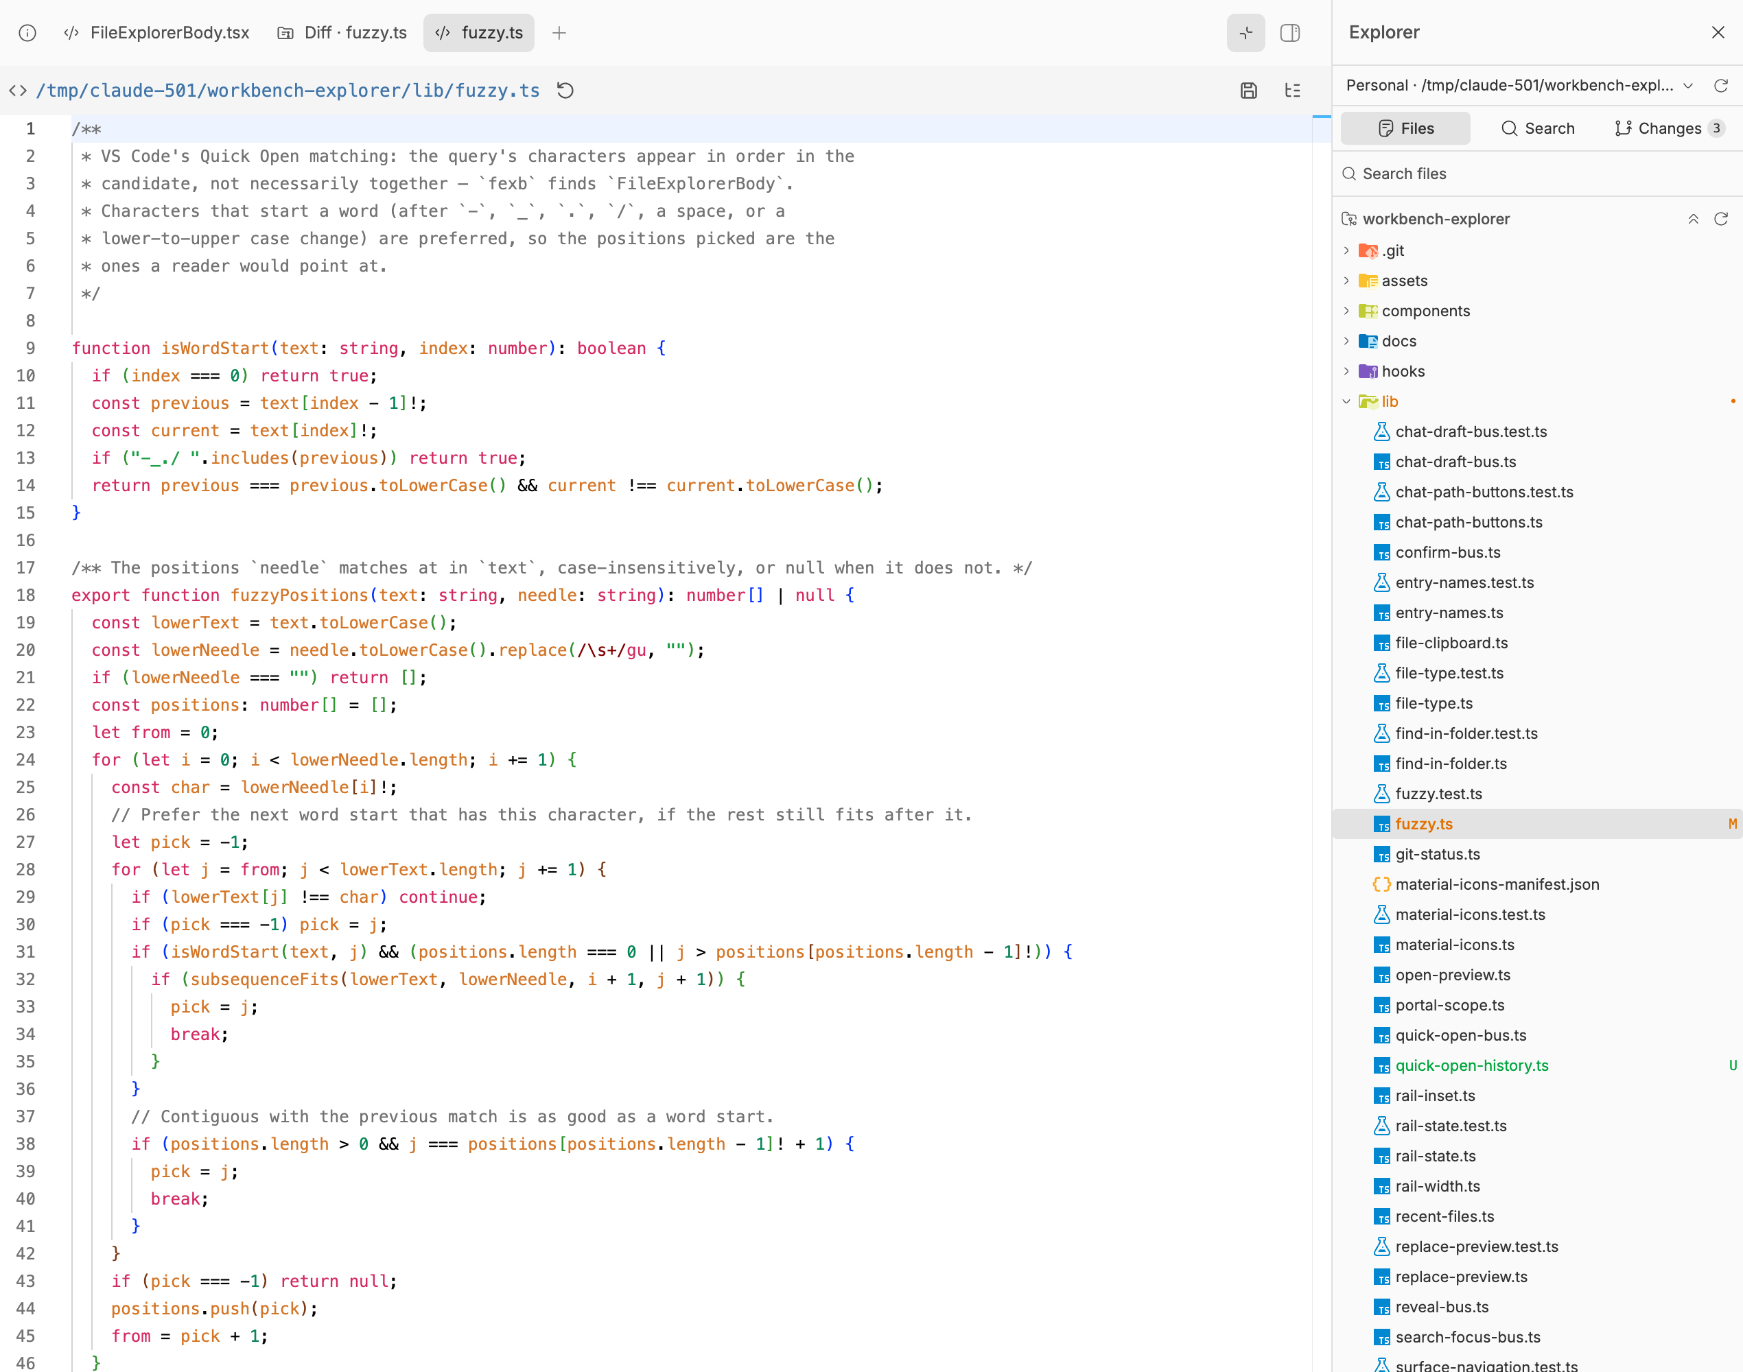Refresh the workspace path in Explorer header
Viewport: 1743px width, 1372px height.
click(x=1720, y=86)
